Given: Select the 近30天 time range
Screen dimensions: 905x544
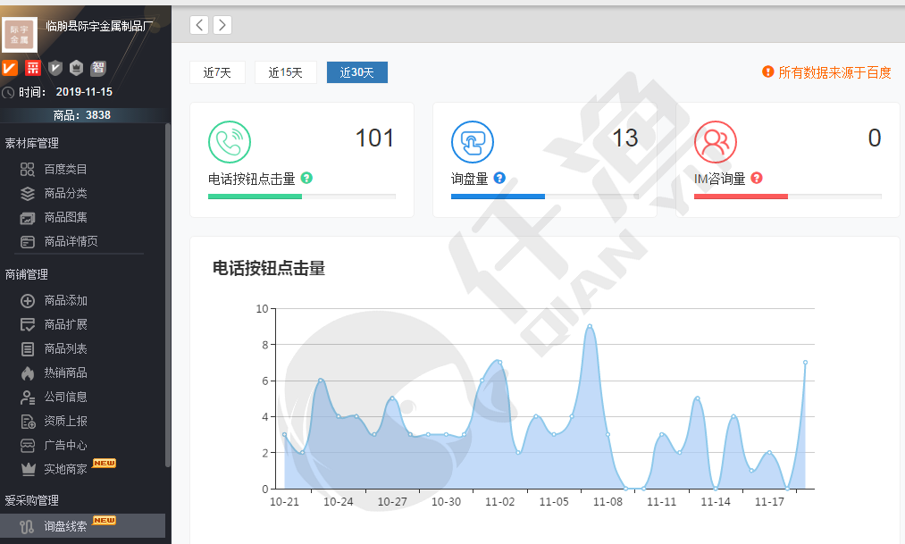Looking at the screenshot, I should (x=356, y=72).
